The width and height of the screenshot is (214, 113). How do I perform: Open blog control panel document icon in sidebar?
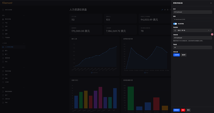point(3,92)
